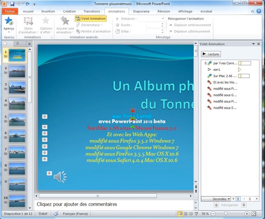Move animation up with Réorganiser arrow
265x219 pixels.
[216, 205]
